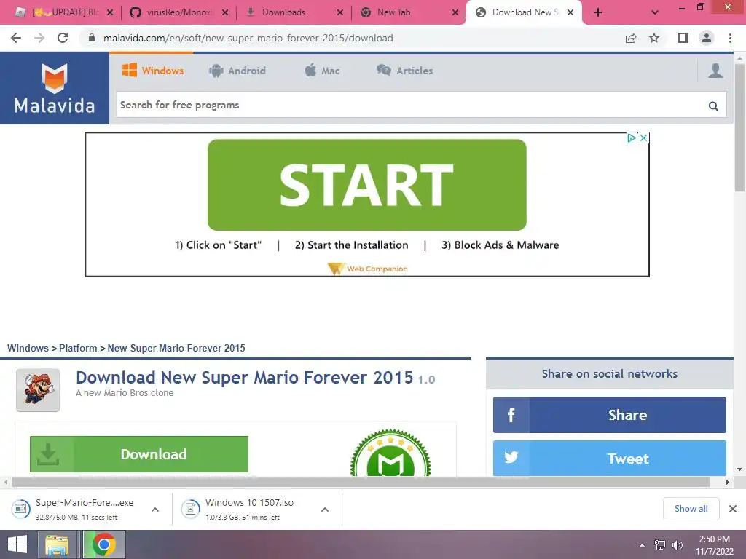The height and width of the screenshot is (559, 746).
Task: Click the Malavida logo
Action: click(54, 88)
